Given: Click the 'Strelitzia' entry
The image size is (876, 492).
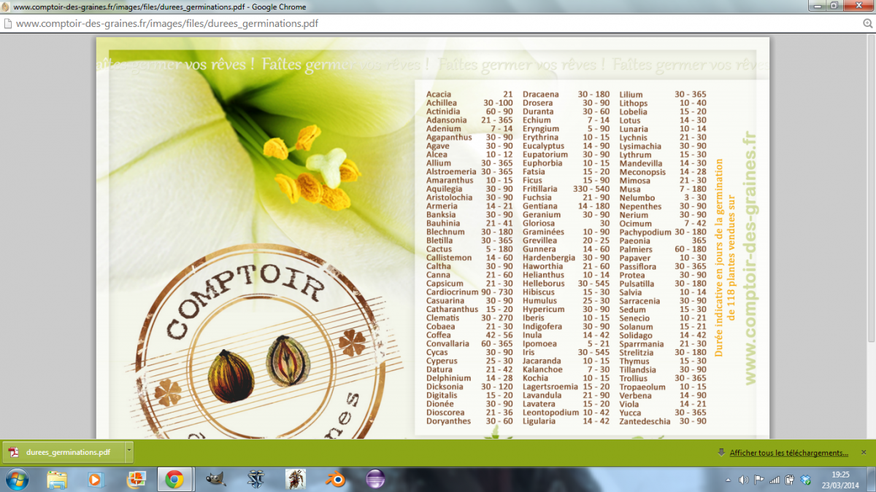Looking at the screenshot, I should tap(637, 352).
